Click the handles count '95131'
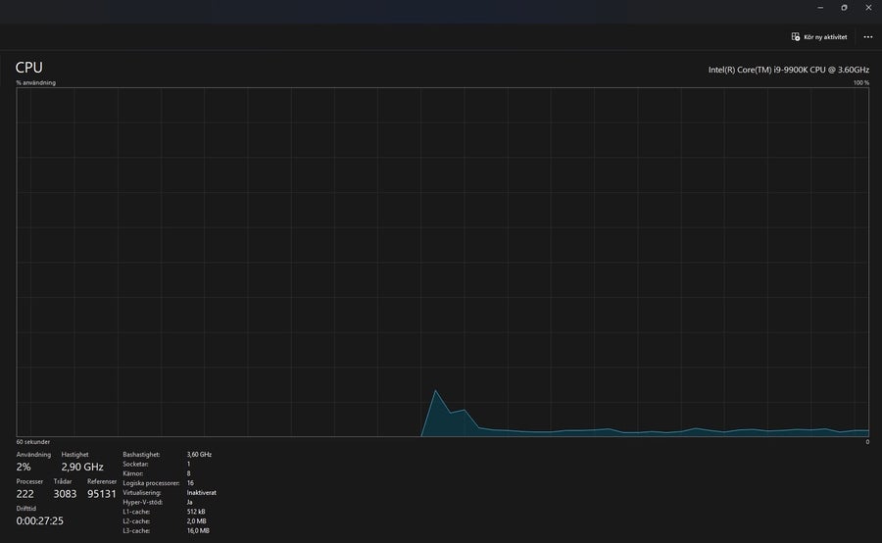This screenshot has width=882, height=543. (102, 494)
